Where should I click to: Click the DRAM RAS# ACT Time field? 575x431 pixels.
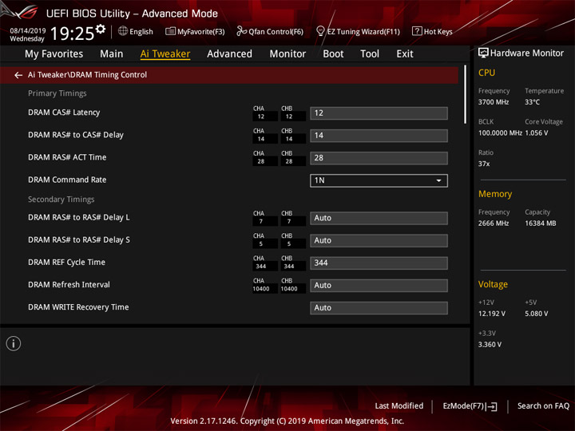(x=379, y=157)
